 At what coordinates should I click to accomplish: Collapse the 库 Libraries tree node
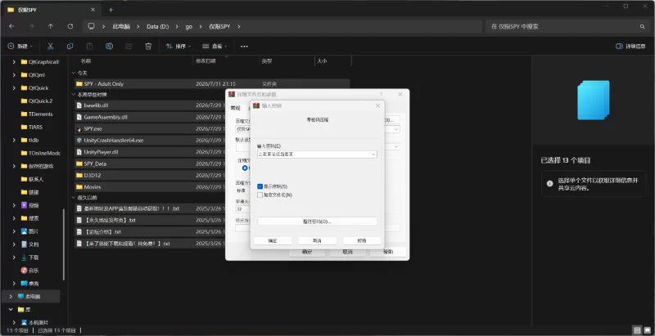tap(11, 310)
